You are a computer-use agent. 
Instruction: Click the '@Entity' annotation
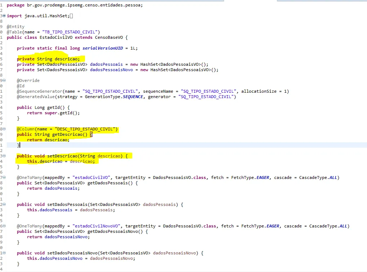pos(15,27)
